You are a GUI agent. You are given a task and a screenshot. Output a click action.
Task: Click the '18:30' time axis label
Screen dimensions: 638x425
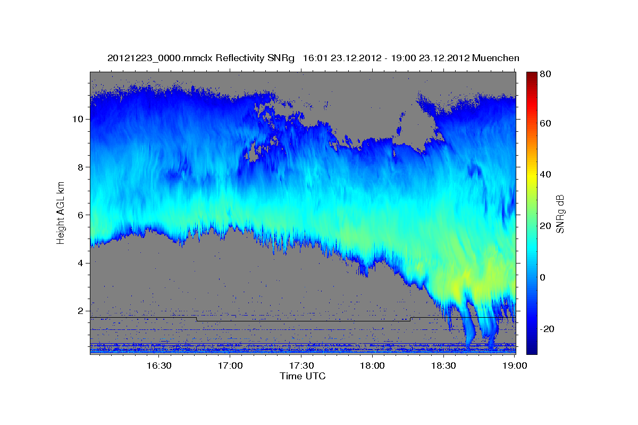[x=444, y=365]
